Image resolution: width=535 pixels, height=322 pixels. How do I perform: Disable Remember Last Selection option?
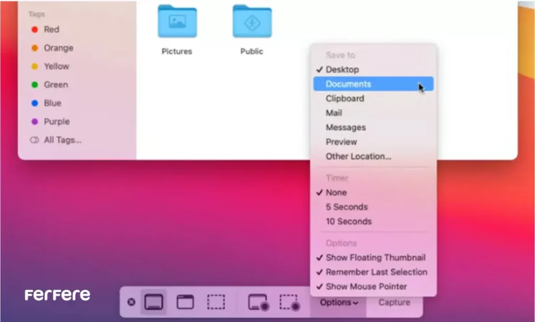[376, 272]
